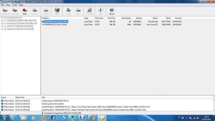Click the status bar 'Contents of SuperScan' text
This screenshot has width=215, height=121.
(x=62, y=113)
